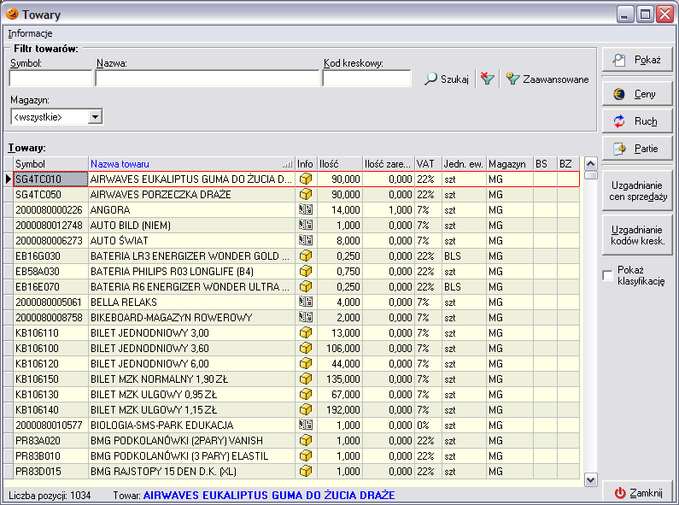Click the BS column header
The height and width of the screenshot is (505, 679).
(545, 164)
